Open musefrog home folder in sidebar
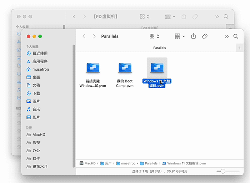250x183 pixels. (38, 69)
